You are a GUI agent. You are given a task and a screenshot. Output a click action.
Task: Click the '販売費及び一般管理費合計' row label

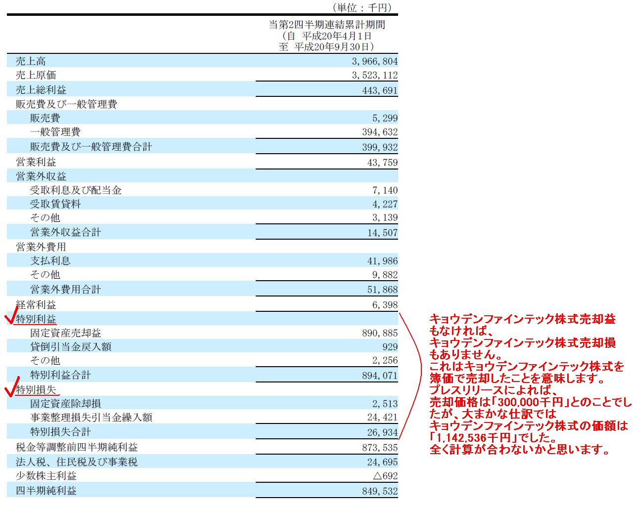(x=91, y=147)
